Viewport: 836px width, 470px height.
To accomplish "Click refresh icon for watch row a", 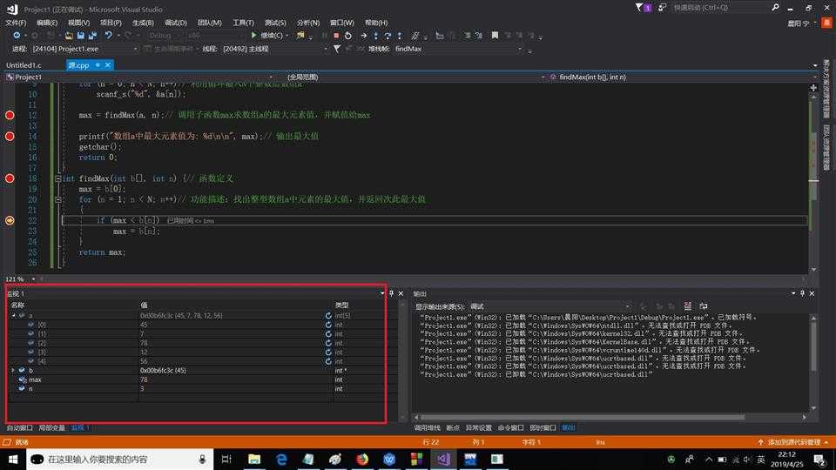I will 328,315.
